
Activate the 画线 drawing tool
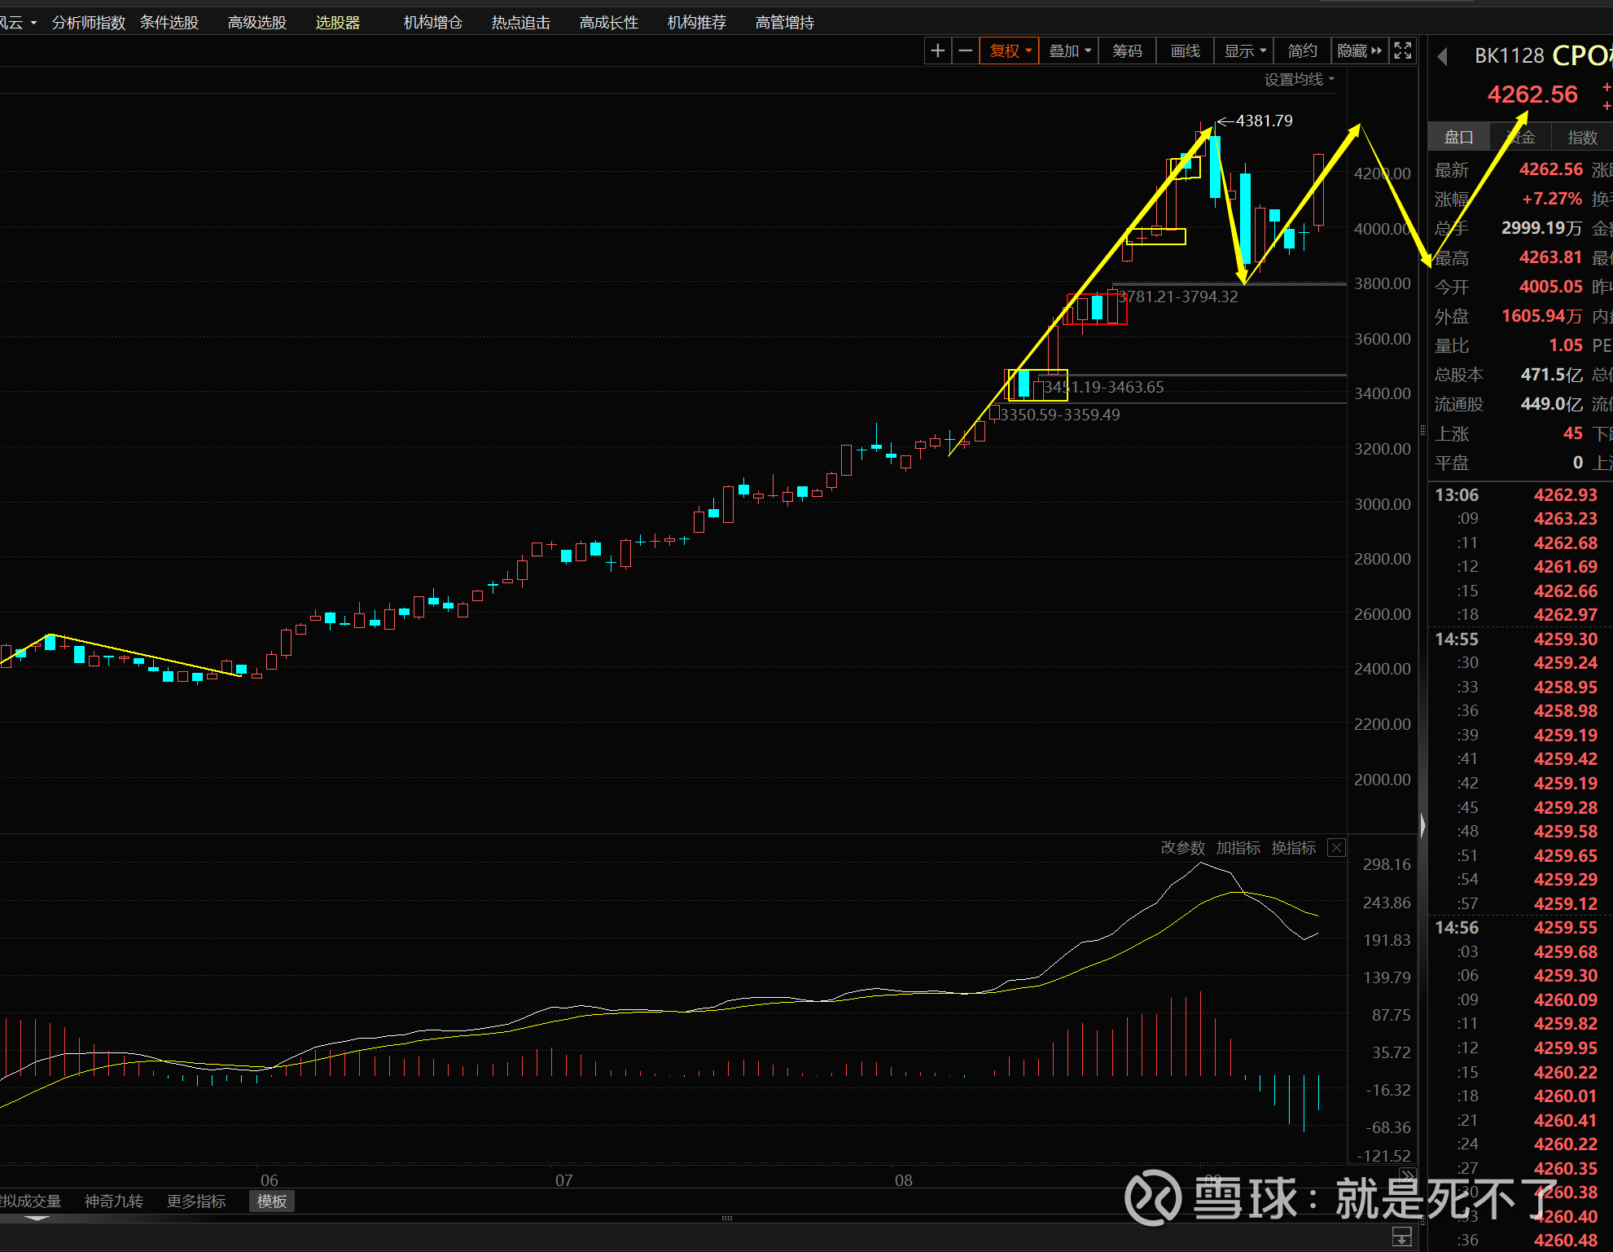tap(1185, 51)
